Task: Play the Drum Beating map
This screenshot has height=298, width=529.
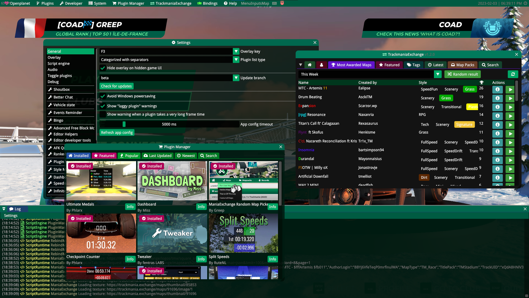Action: [x=510, y=98]
